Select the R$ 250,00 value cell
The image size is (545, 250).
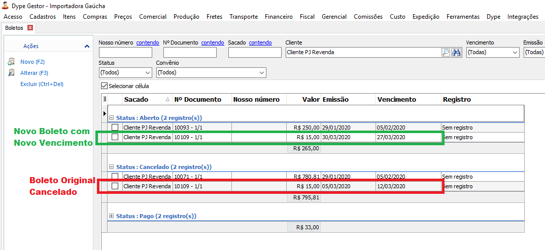304,127
